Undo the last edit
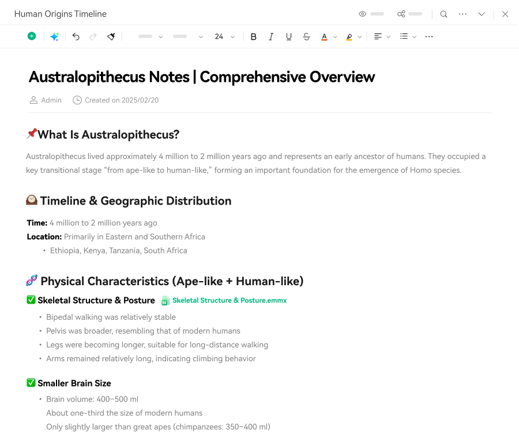The image size is (519, 439). click(x=76, y=36)
